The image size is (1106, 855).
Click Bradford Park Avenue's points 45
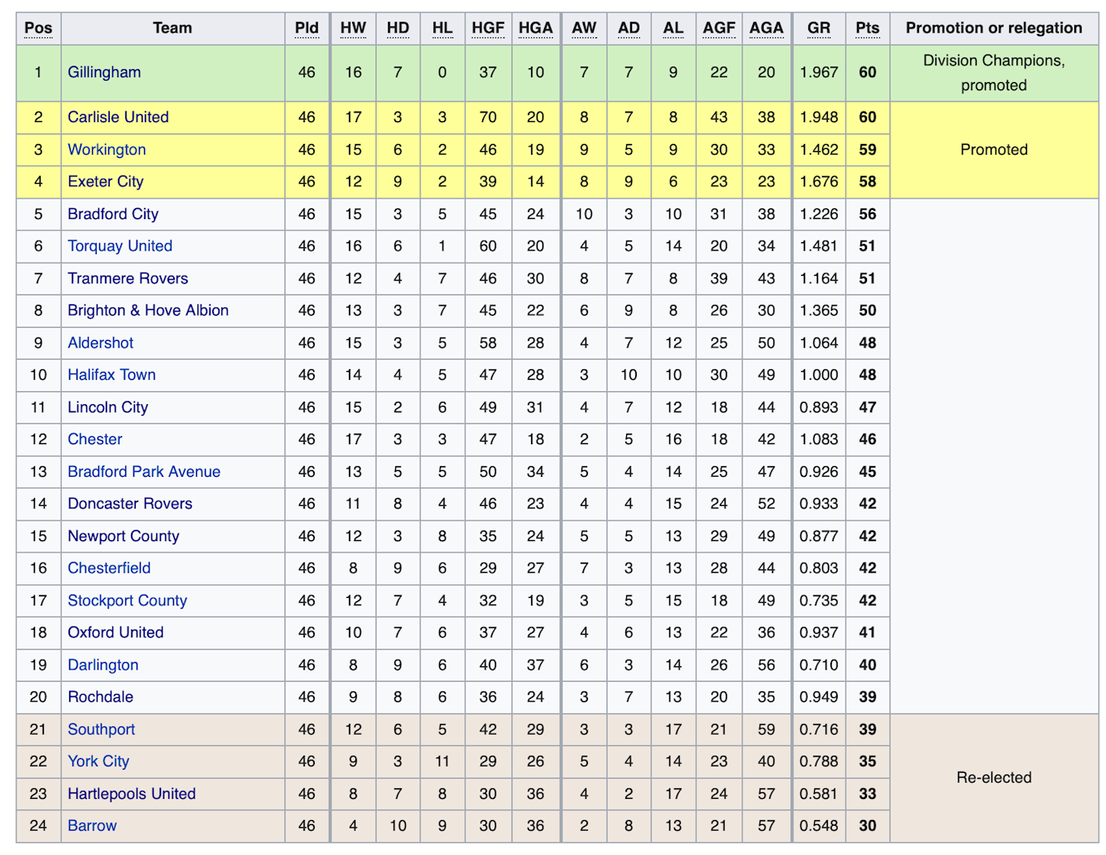coord(868,472)
